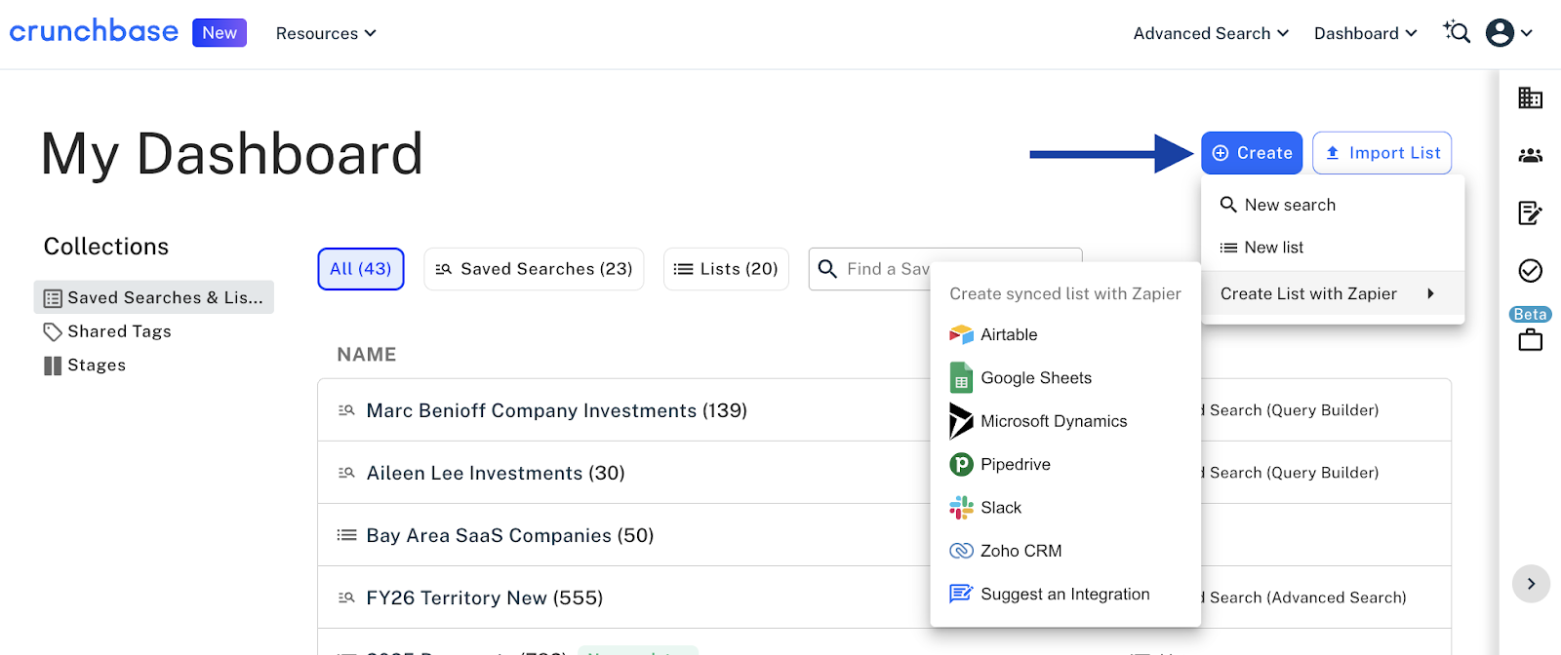
Task: Select Microsoft Dynamics in the Zapier submenu
Action: [1065, 421]
